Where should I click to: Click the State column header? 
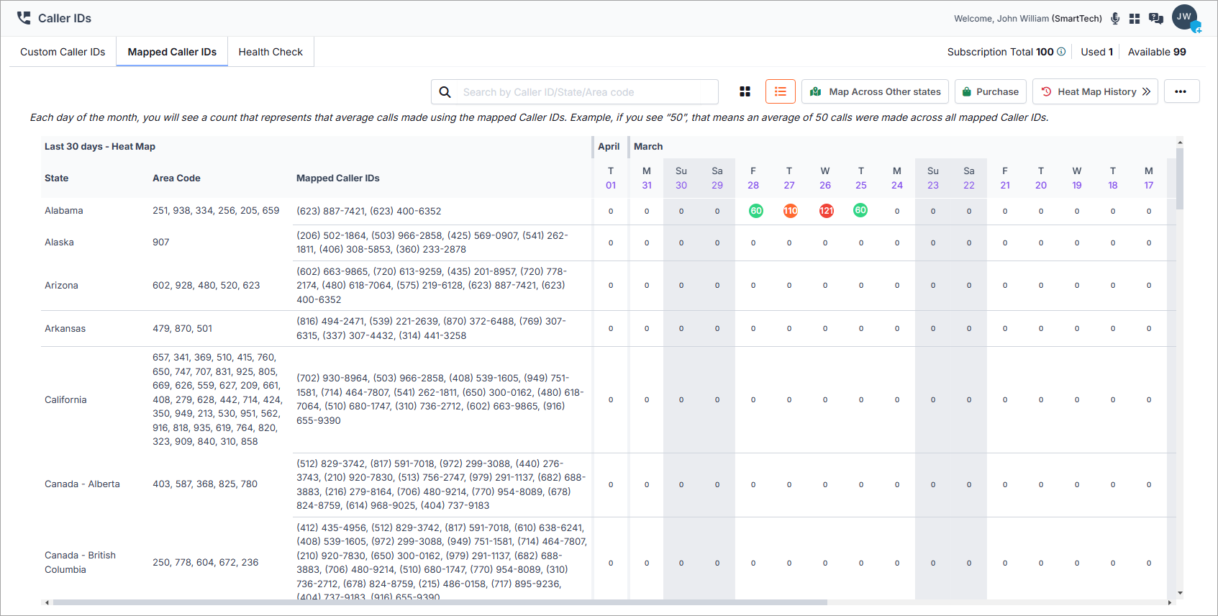(57, 178)
